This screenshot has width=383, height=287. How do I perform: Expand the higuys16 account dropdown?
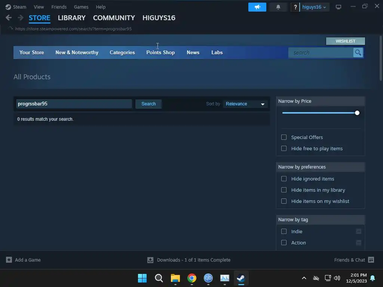coord(314,7)
